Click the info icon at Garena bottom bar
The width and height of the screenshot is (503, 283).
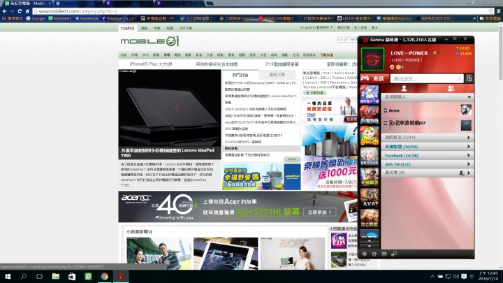tap(365, 254)
